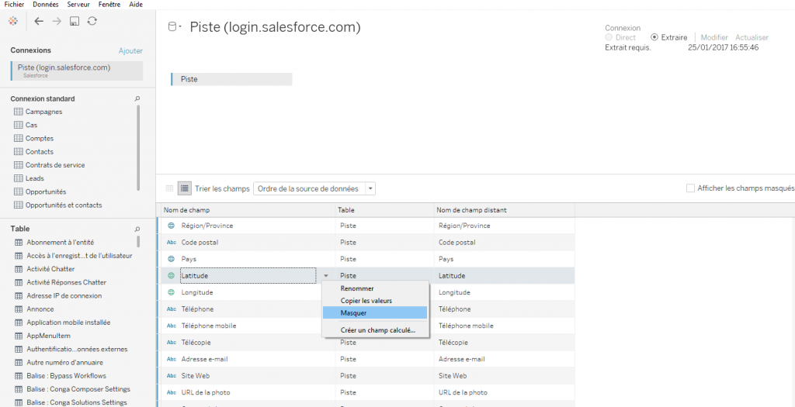The width and height of the screenshot is (795, 407).
Task: Open Latitude field dropdown arrow
Action: (326, 276)
